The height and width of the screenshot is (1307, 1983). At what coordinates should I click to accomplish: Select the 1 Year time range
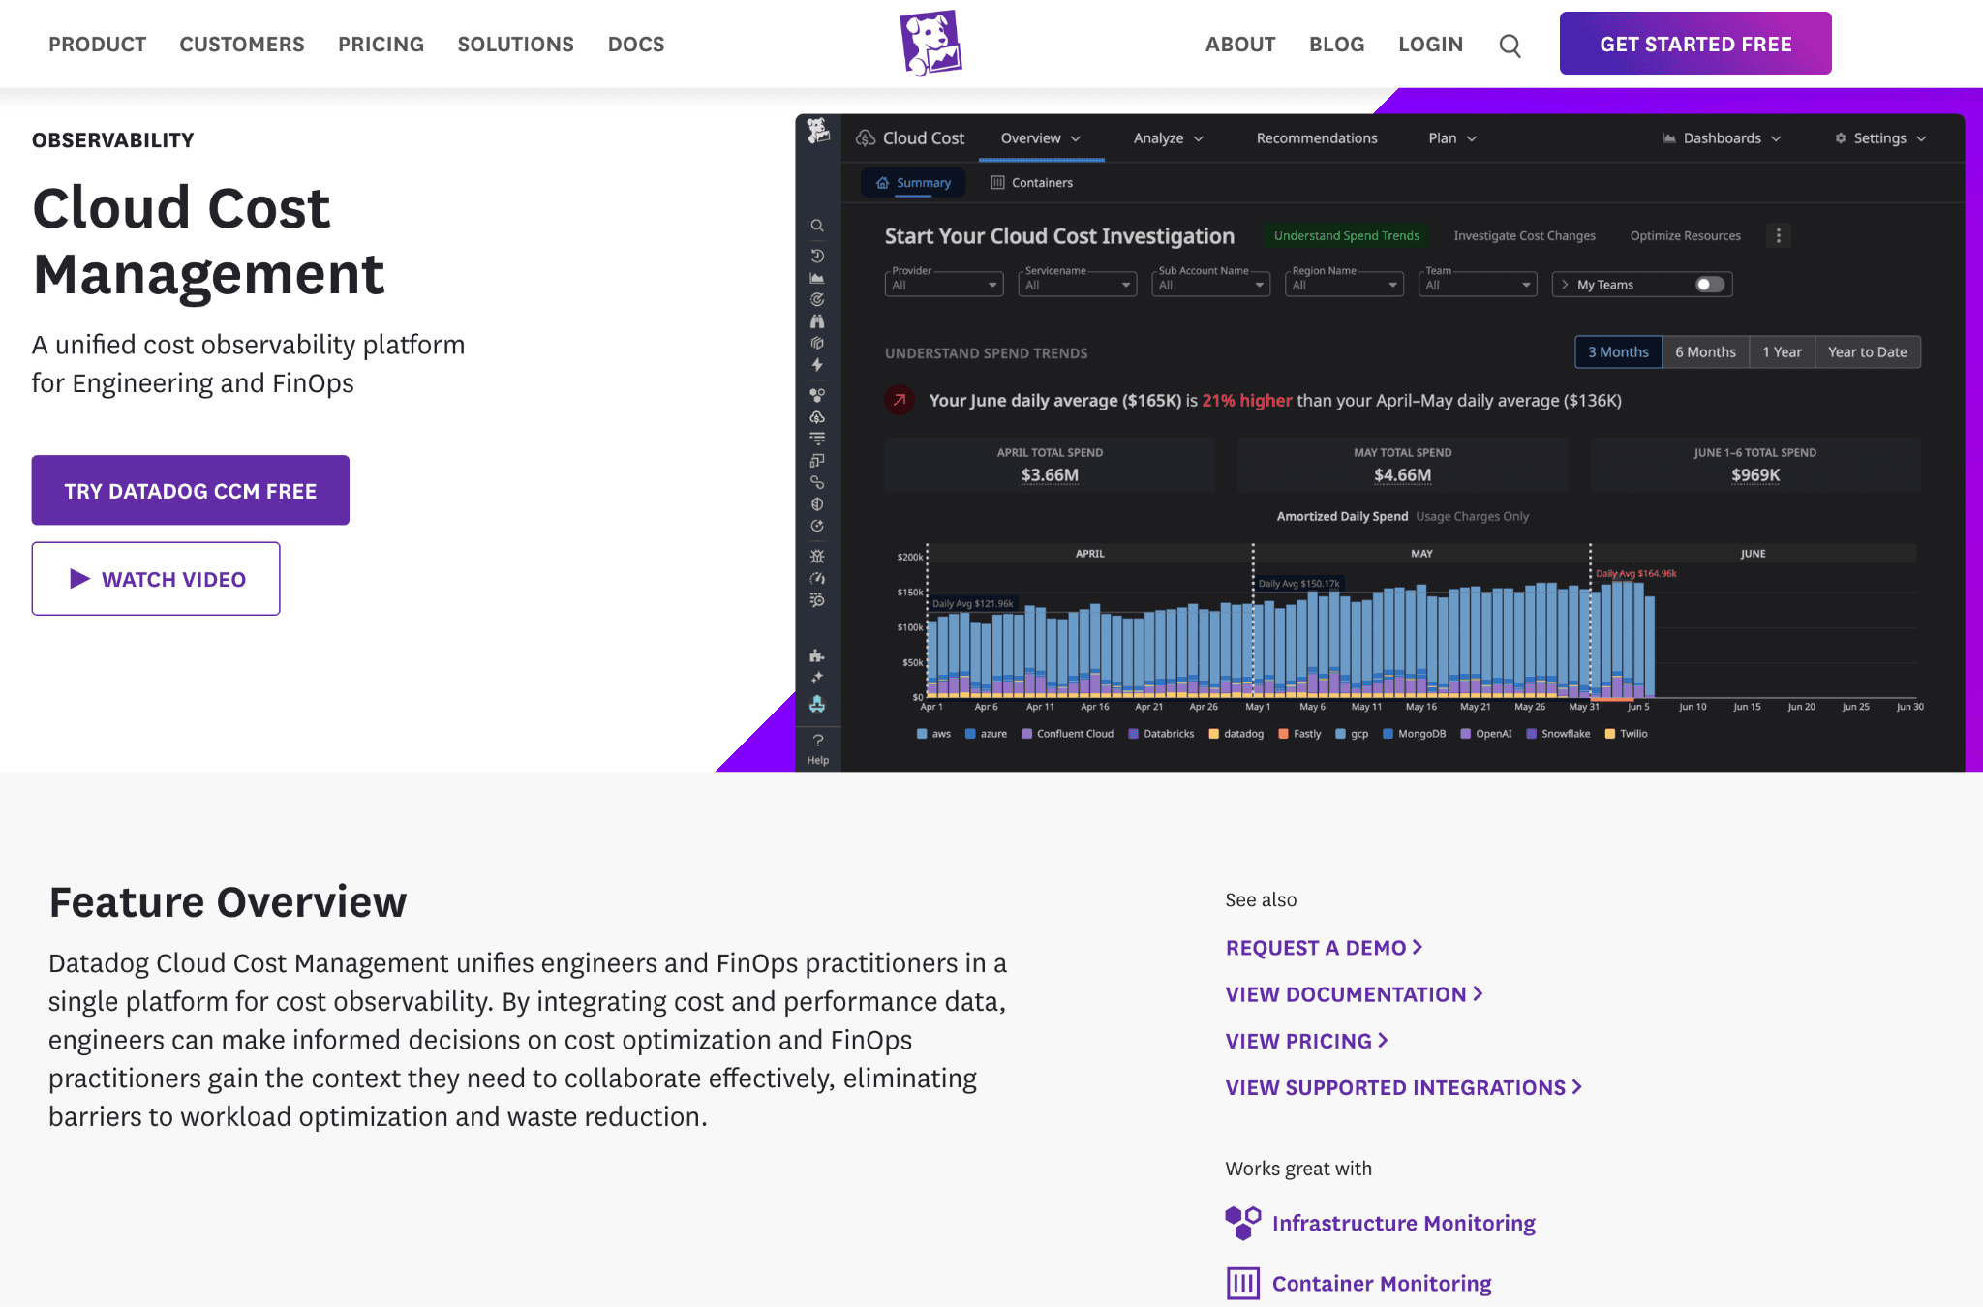1782,352
